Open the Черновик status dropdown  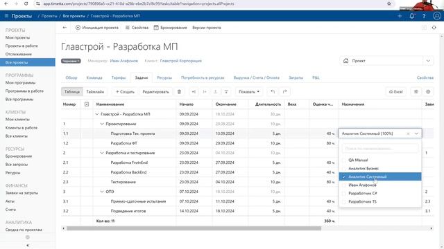[71, 61]
